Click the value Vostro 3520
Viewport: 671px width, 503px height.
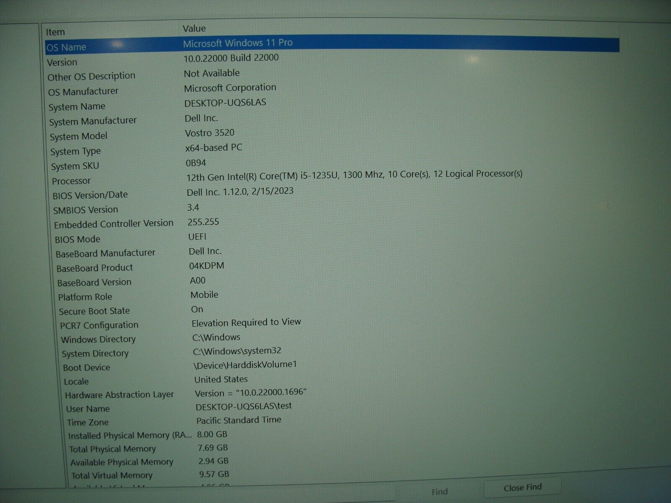coord(210,133)
